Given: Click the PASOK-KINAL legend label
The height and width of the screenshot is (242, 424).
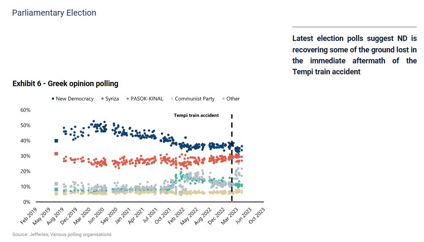Looking at the screenshot, I should pyautogui.click(x=147, y=99).
